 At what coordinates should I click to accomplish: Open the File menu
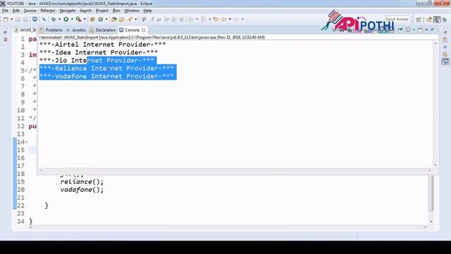[x=5, y=11]
